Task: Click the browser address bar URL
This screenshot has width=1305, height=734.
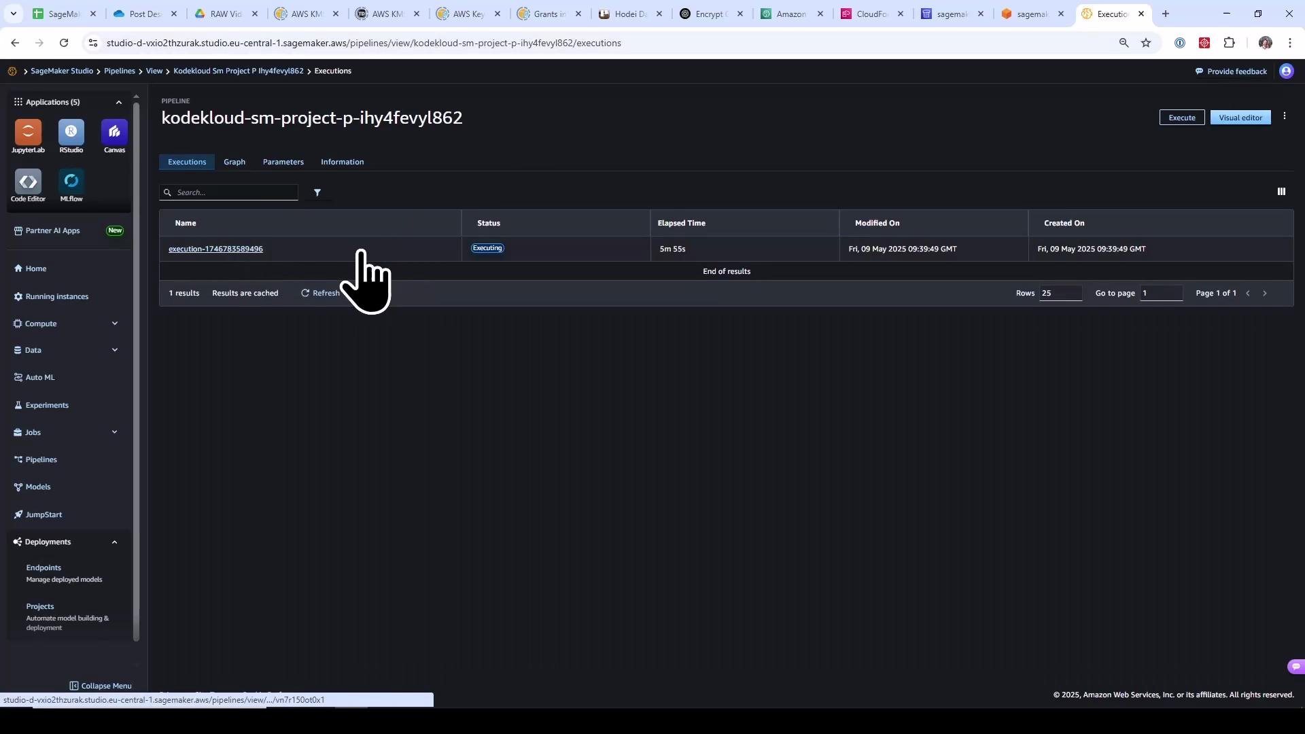Action: click(x=364, y=43)
